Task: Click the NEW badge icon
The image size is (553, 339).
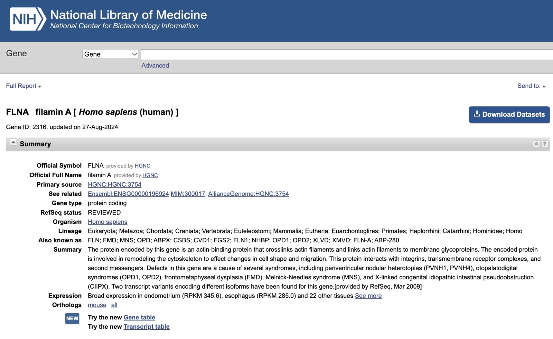Action: click(x=72, y=318)
